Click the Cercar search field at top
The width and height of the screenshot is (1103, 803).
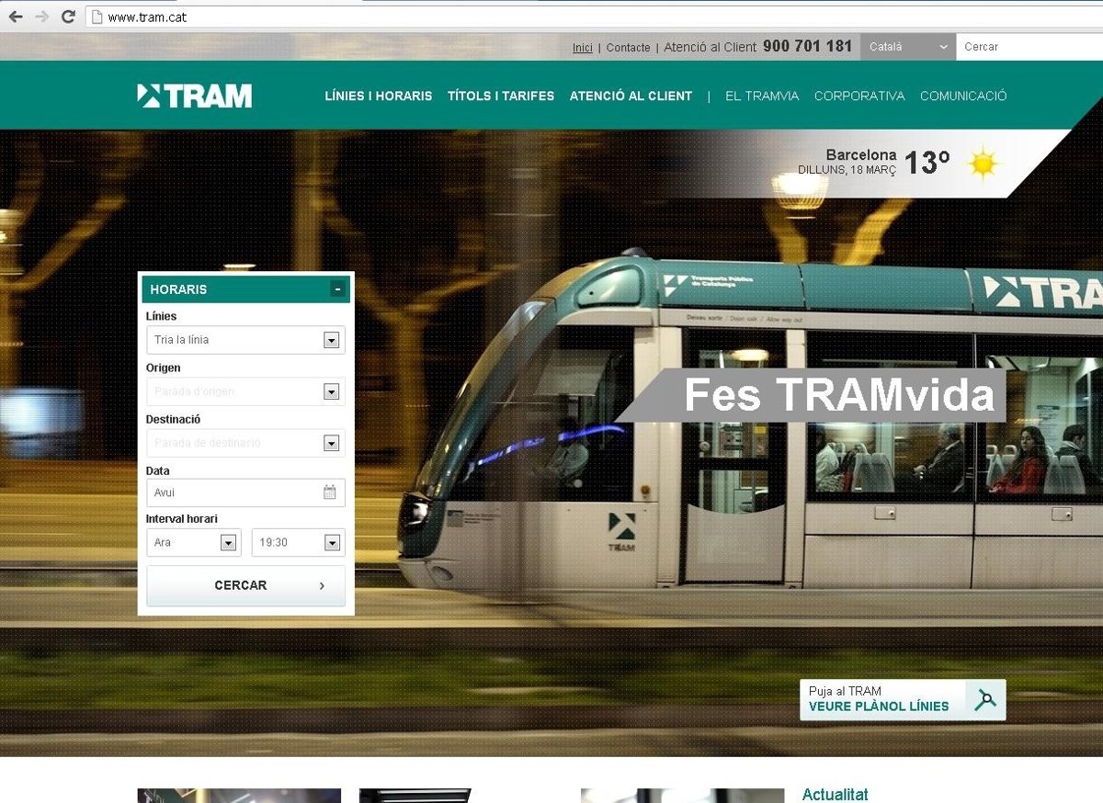tap(1028, 47)
